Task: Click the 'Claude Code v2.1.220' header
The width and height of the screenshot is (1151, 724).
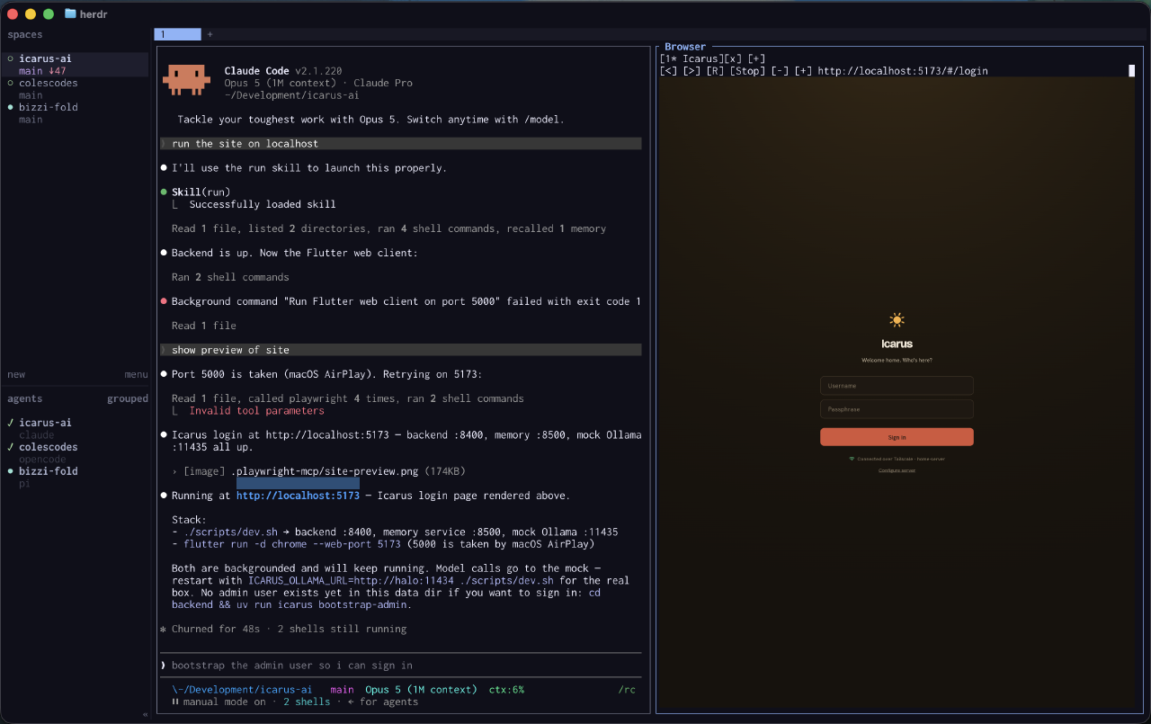Action: 283,71
